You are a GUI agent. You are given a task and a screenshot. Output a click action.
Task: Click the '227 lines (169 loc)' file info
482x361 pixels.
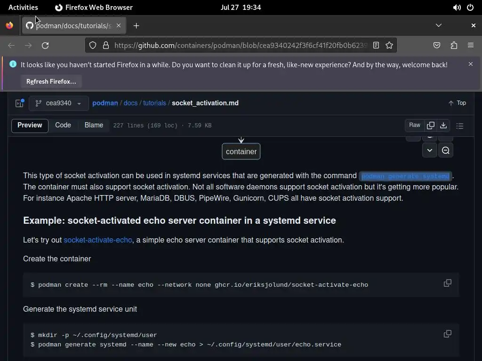click(145, 126)
